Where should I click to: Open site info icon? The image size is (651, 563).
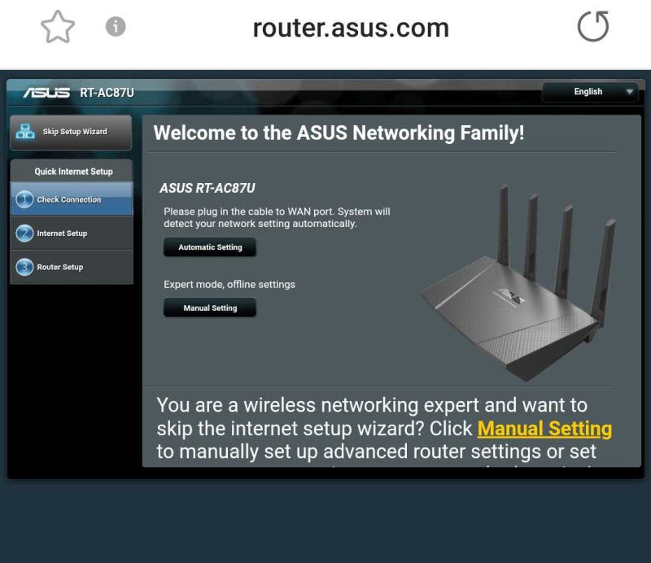pyautogui.click(x=116, y=27)
